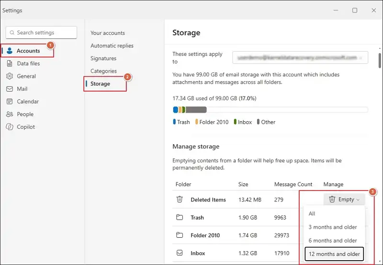This screenshot has width=383, height=265.
Task: Click the 17910 message count
Action: coord(282,253)
